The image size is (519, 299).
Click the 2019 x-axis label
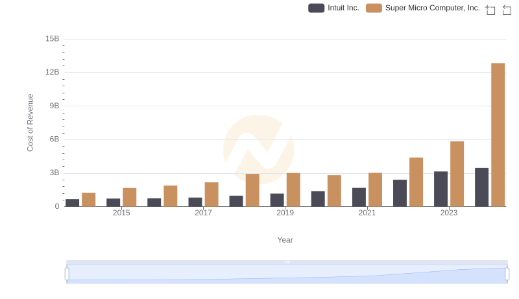click(285, 213)
